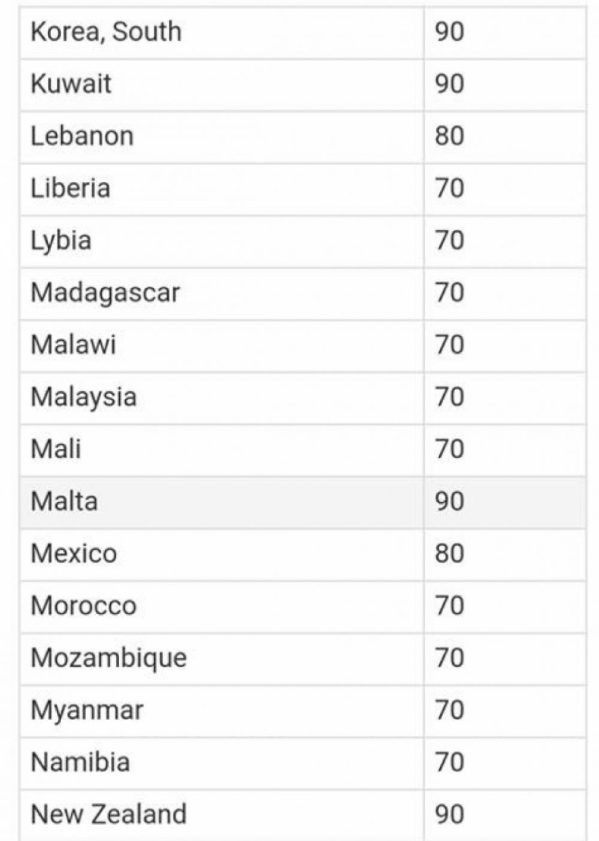Image resolution: width=599 pixels, height=841 pixels.
Task: Click the Kuwait country cell
Action: point(222,84)
